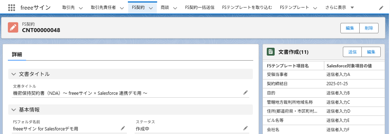The image size is (390, 134).
Task: Click the 目的 row label
Action: click(x=271, y=93)
